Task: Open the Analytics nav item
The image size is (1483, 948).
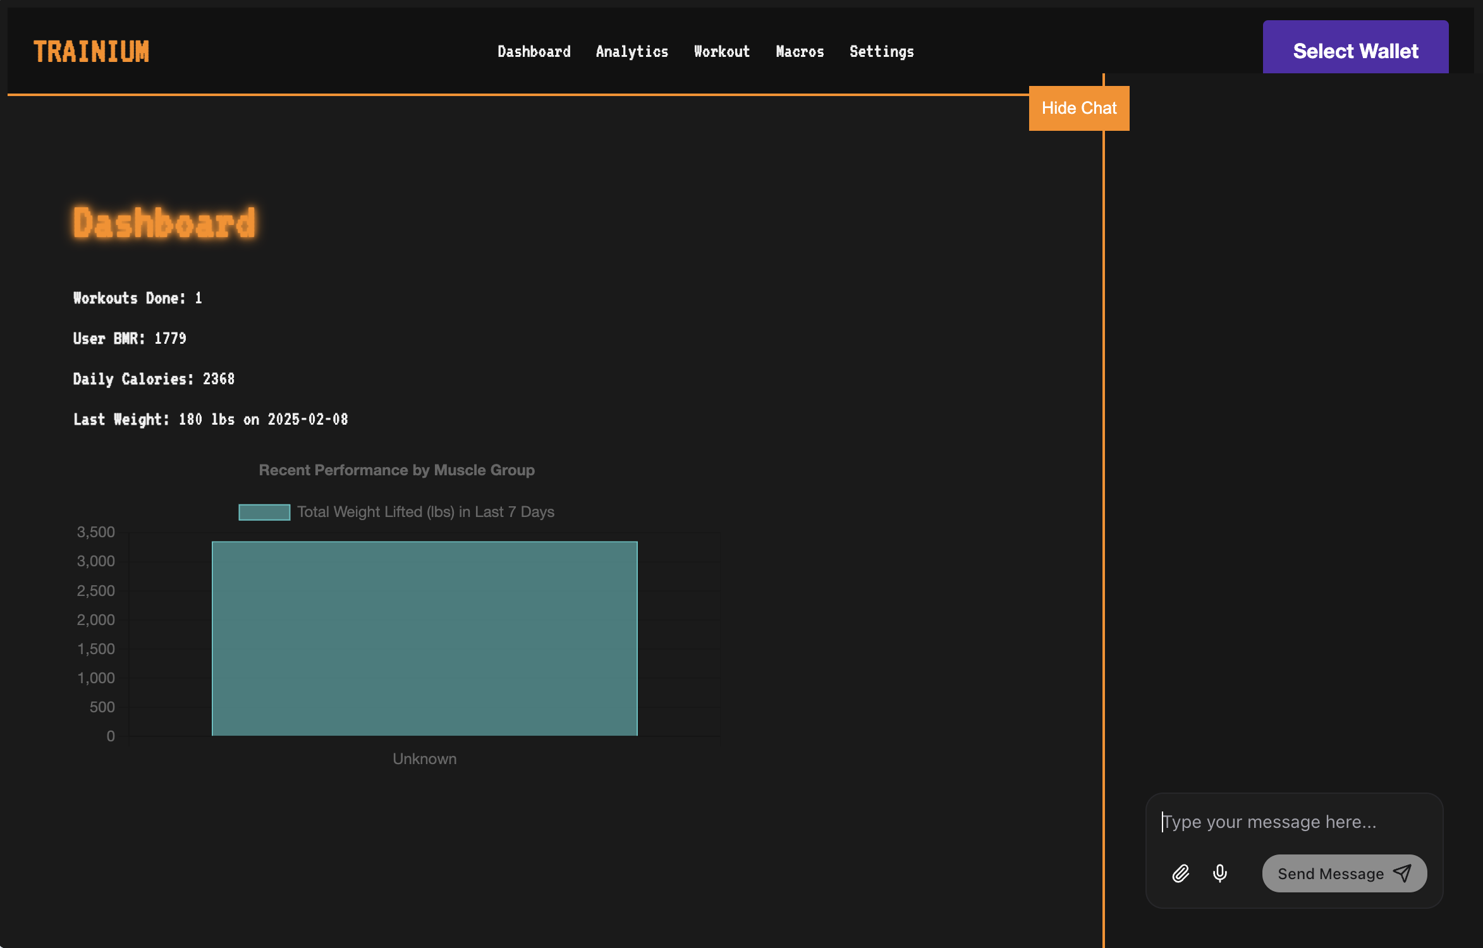Action: pyautogui.click(x=632, y=51)
